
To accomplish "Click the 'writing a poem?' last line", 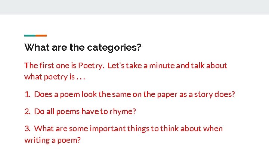I will tap(52, 140).
